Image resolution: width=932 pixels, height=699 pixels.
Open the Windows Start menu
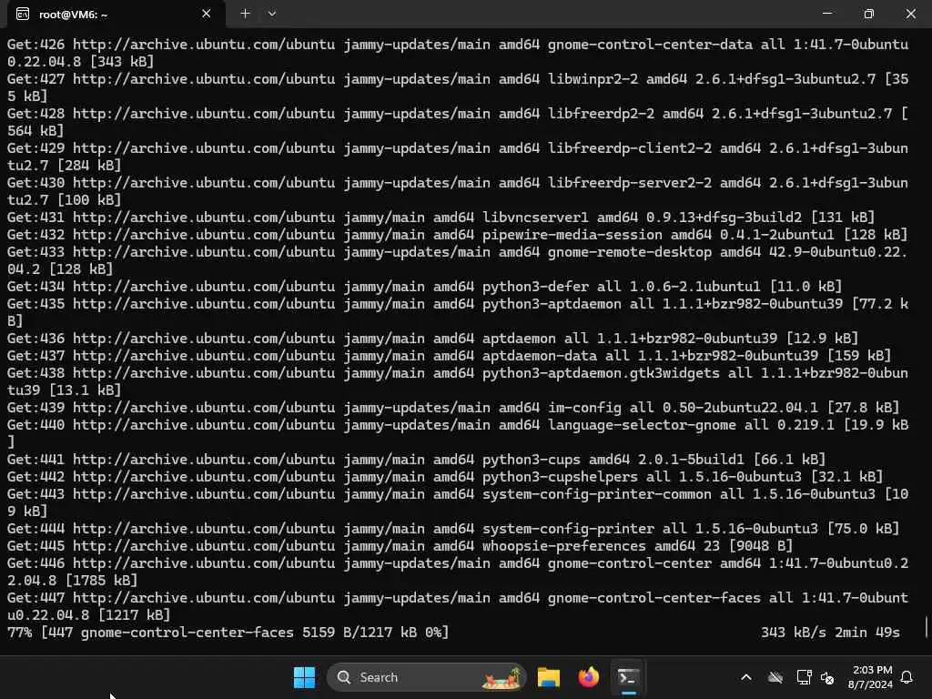304,677
